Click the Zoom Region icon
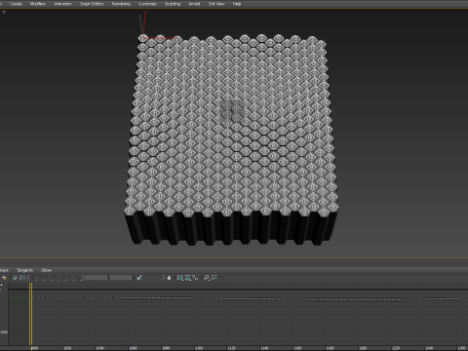The image size is (468, 351). (214, 278)
